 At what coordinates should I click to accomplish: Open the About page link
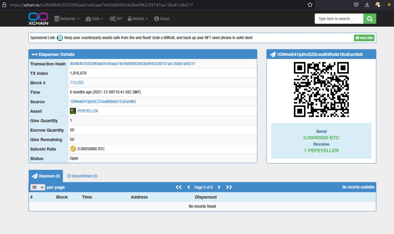click(162, 19)
